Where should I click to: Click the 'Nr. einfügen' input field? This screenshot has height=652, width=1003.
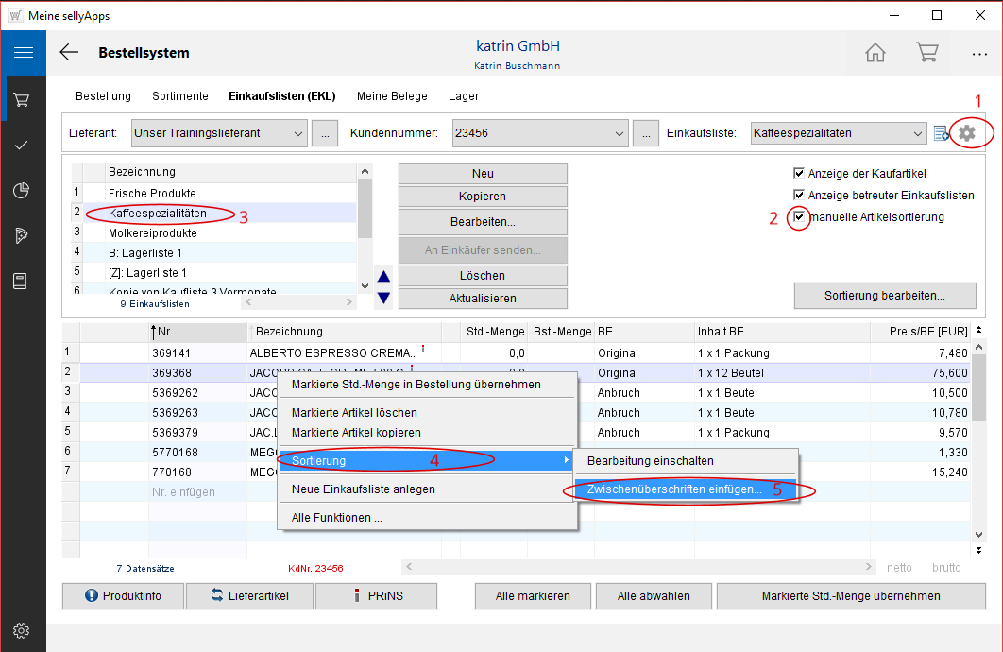(x=183, y=492)
